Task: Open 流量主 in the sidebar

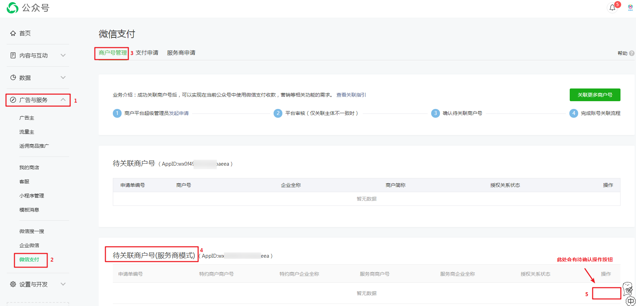Action: 27,132
